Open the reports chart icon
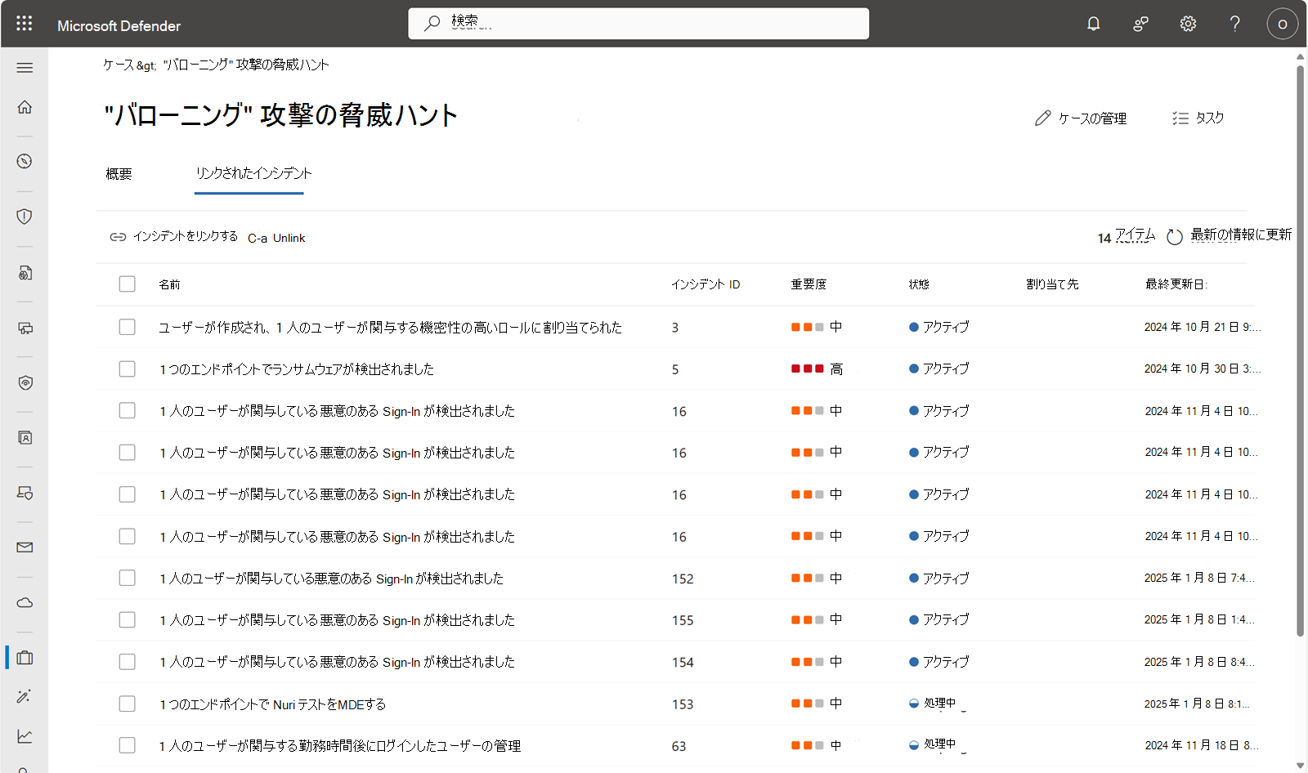1308x773 pixels. click(x=25, y=735)
